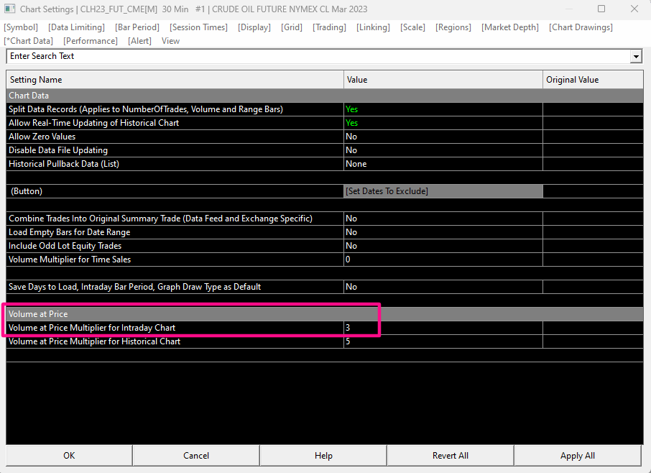Screen dimensions: 651x473
Task: Open the View menu
Action: pos(170,41)
